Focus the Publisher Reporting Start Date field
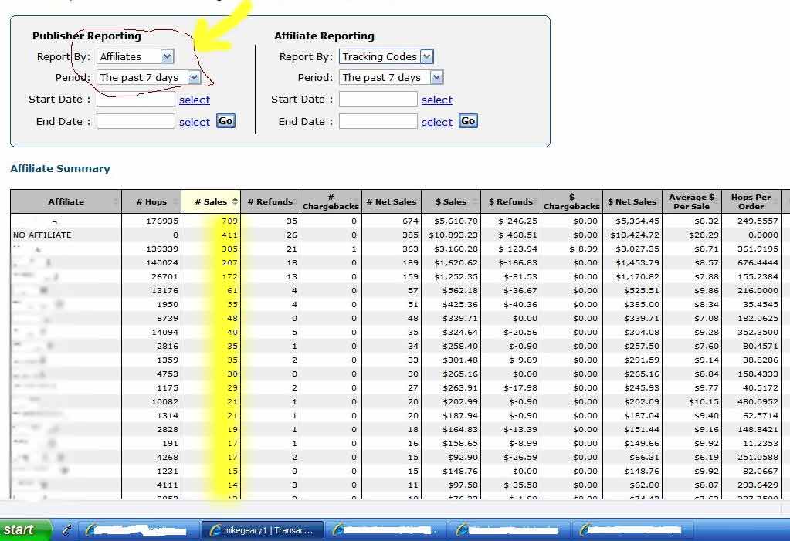Image resolution: width=790 pixels, height=541 pixels. 136,99
